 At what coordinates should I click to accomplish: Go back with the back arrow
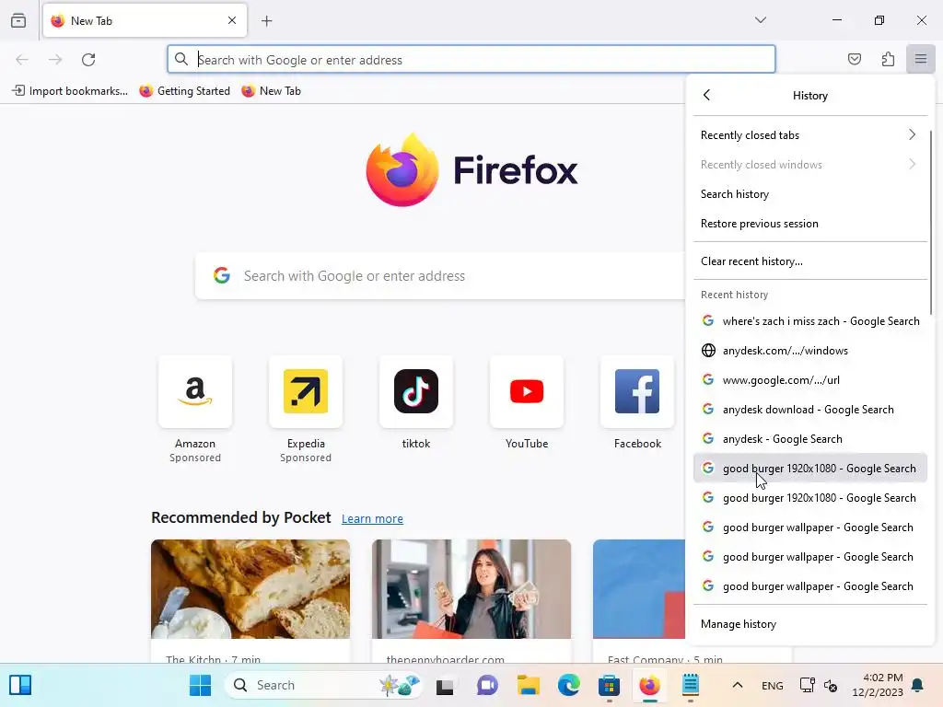22,60
